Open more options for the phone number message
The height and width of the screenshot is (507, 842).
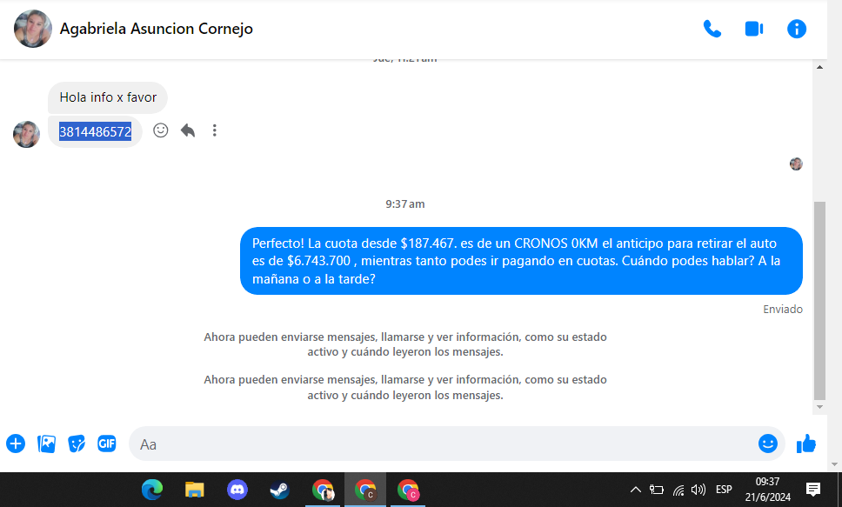(x=214, y=130)
